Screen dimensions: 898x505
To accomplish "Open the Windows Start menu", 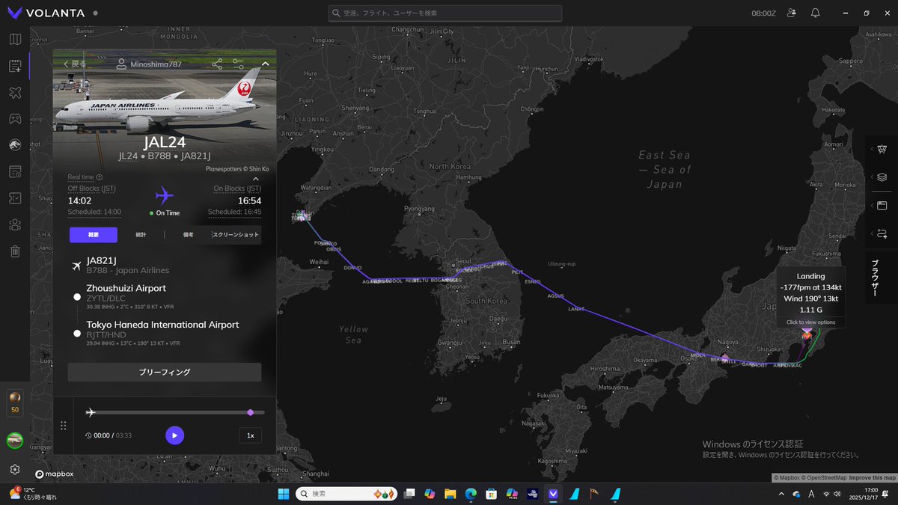I will pyautogui.click(x=284, y=494).
